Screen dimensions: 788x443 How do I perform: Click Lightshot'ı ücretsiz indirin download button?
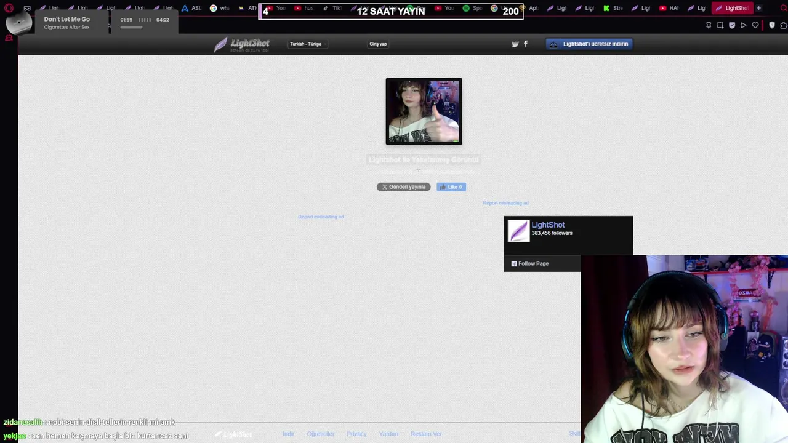point(589,44)
